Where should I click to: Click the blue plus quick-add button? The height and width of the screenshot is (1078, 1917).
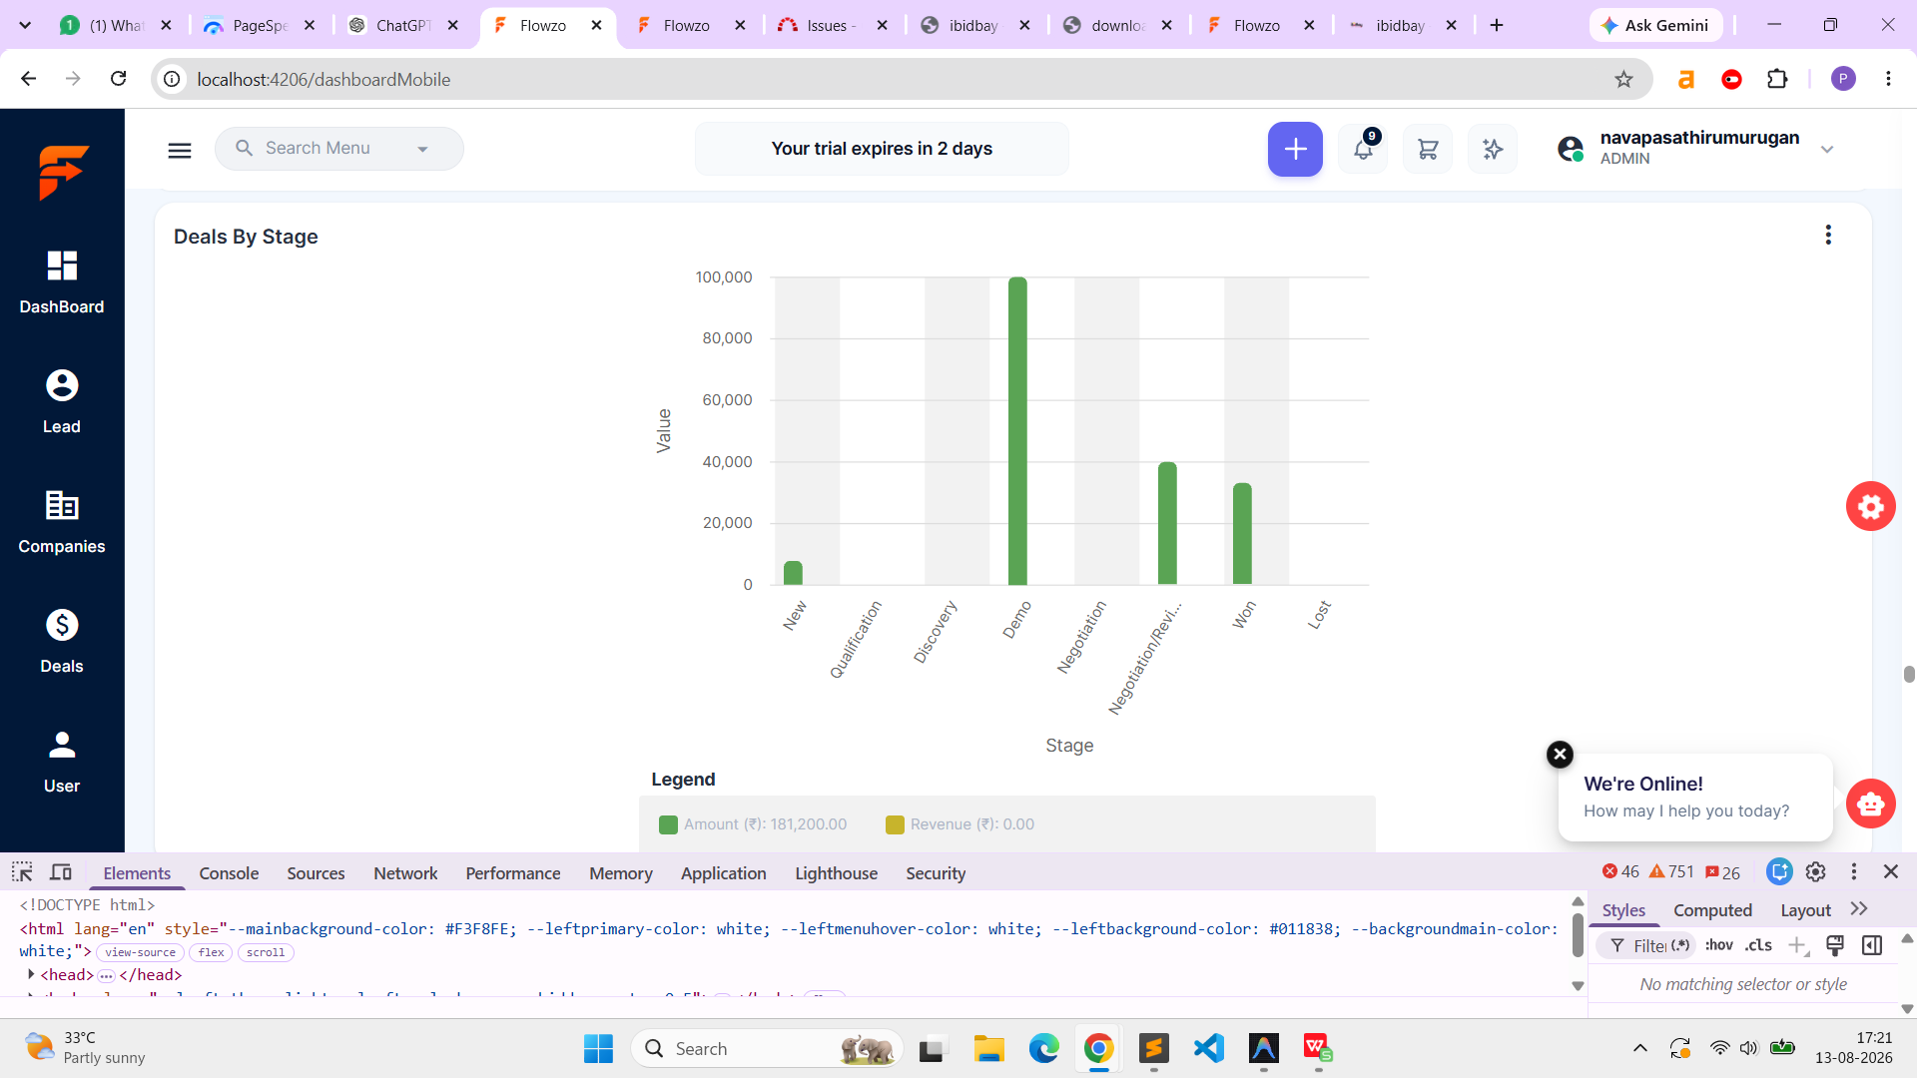click(x=1295, y=149)
